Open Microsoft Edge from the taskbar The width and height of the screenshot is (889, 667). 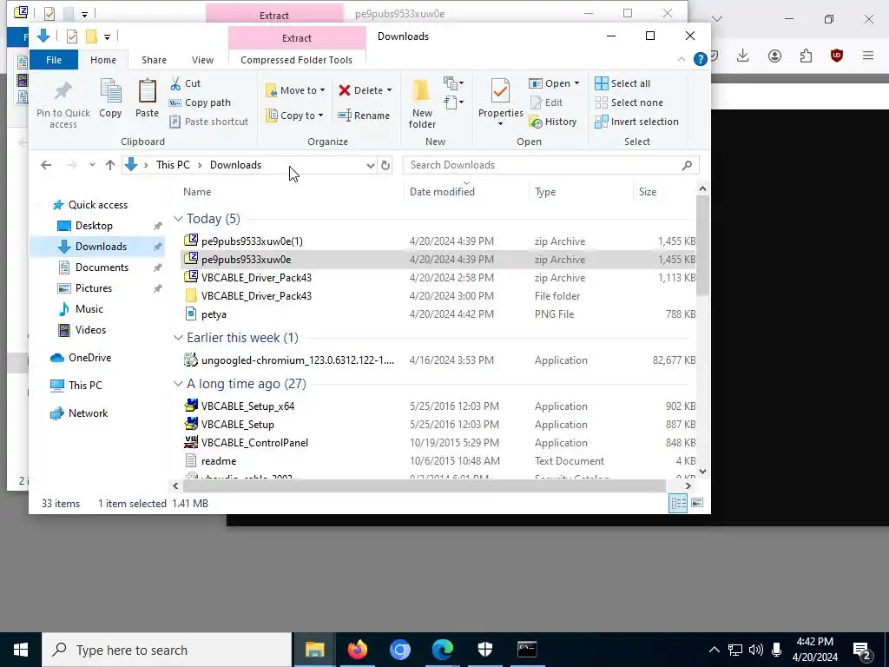(442, 650)
